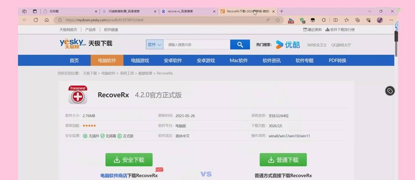Open 安卓软件 in the nav bar

point(173,60)
